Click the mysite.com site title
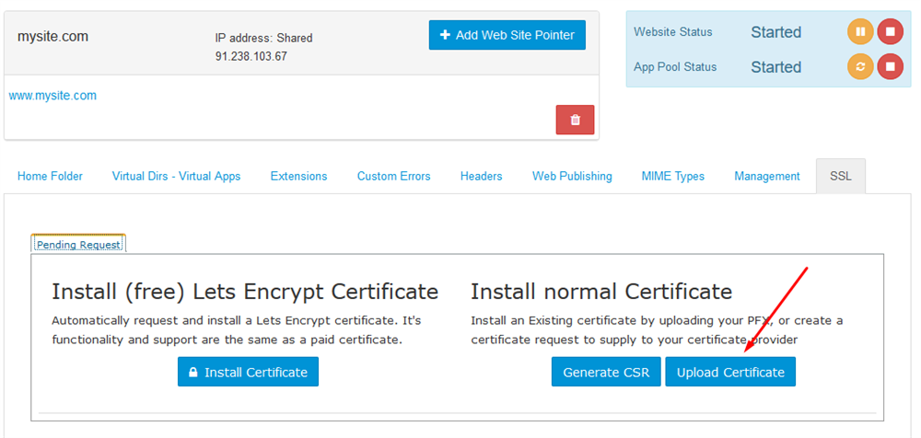This screenshot has width=921, height=438. coord(52,37)
